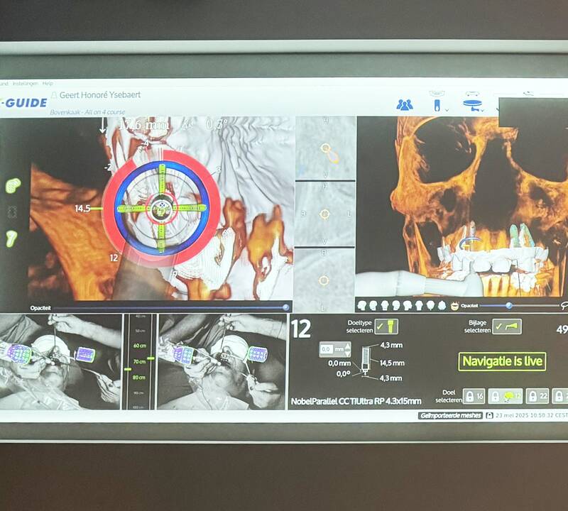Click patient name Geert Honoré Ysebaert
The width and height of the screenshot is (568, 511).
click(100, 95)
